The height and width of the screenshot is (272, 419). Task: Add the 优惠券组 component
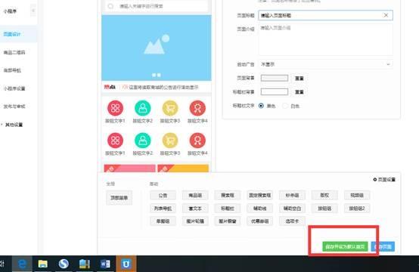point(259,221)
